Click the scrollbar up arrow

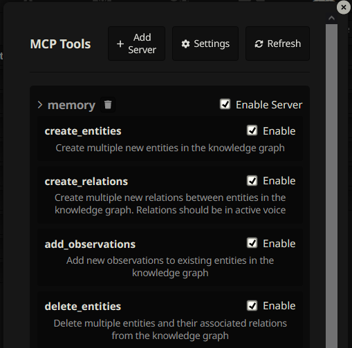click(x=331, y=18)
